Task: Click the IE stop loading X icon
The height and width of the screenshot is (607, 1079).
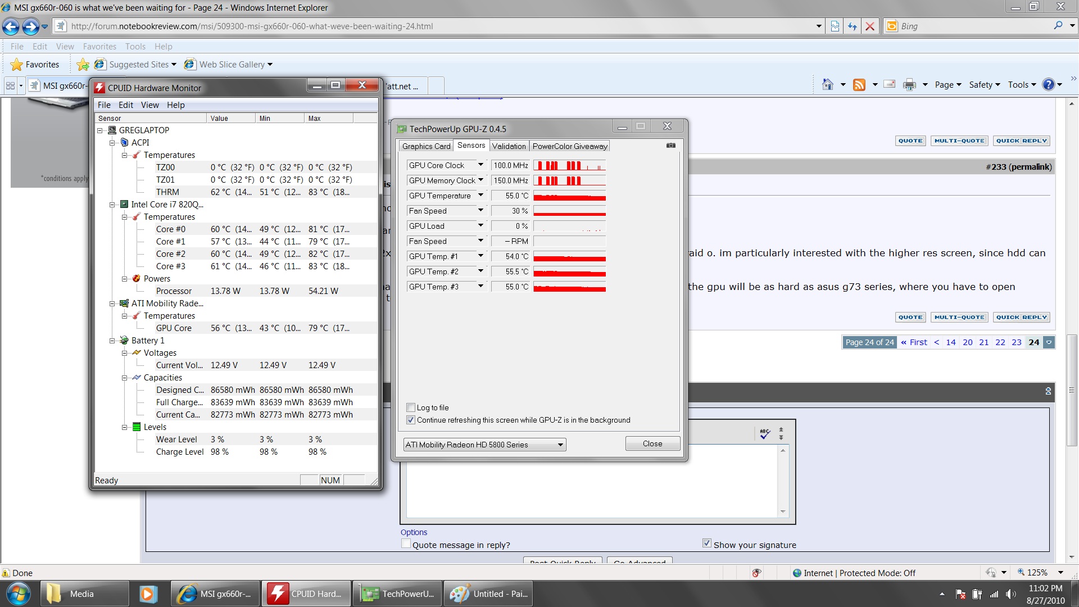Action: [870, 26]
